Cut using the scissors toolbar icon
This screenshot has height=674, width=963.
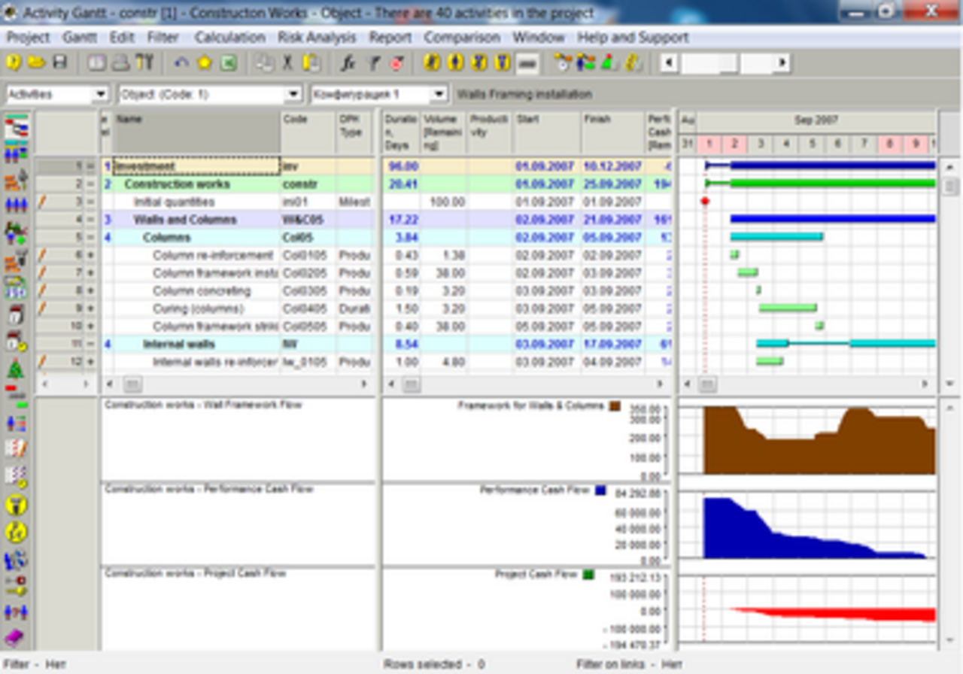(x=287, y=63)
